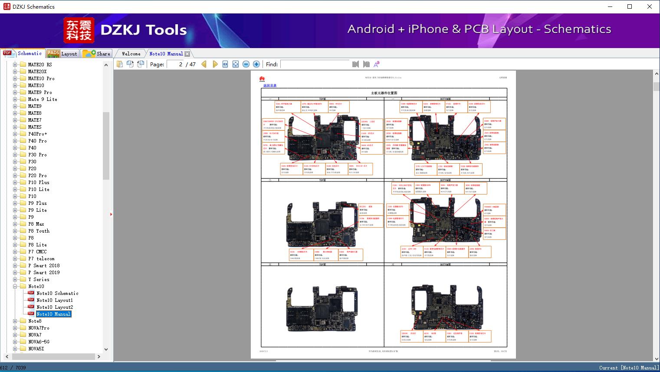Expand the MATE20X tree node
The height and width of the screenshot is (372, 660).
pyautogui.click(x=15, y=71)
